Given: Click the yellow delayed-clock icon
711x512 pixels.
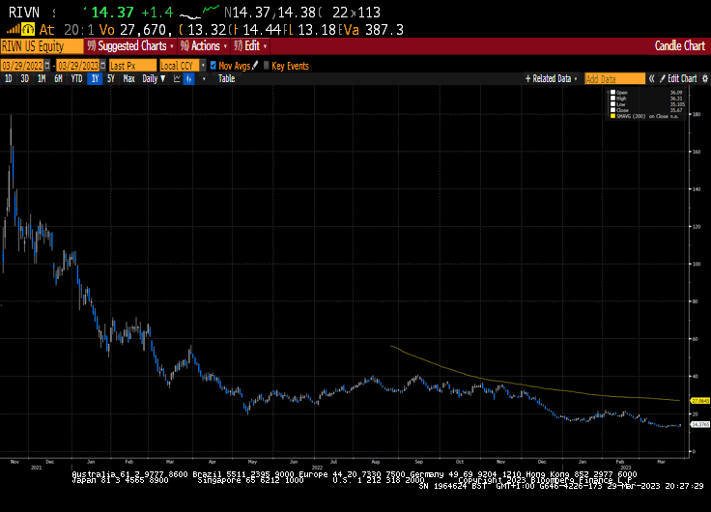Looking at the screenshot, I should [x=28, y=30].
